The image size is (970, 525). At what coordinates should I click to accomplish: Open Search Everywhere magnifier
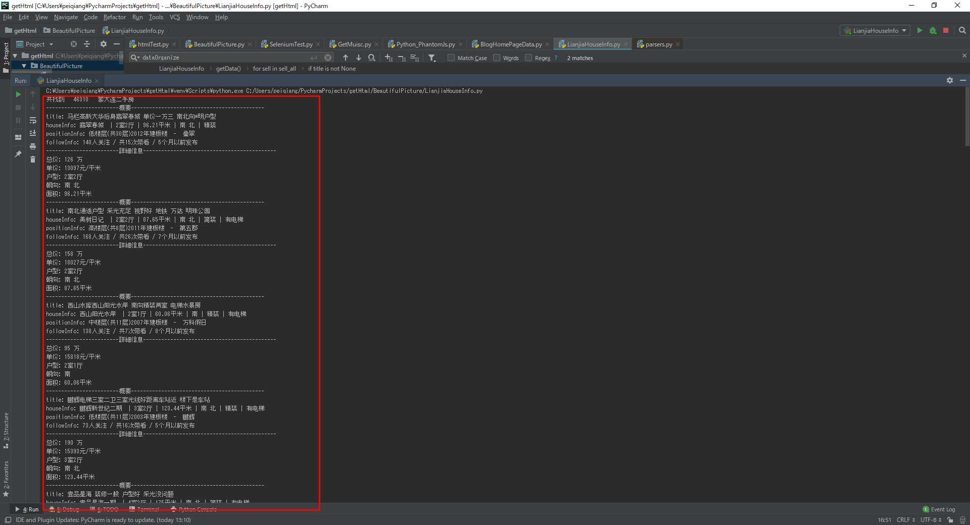[962, 31]
